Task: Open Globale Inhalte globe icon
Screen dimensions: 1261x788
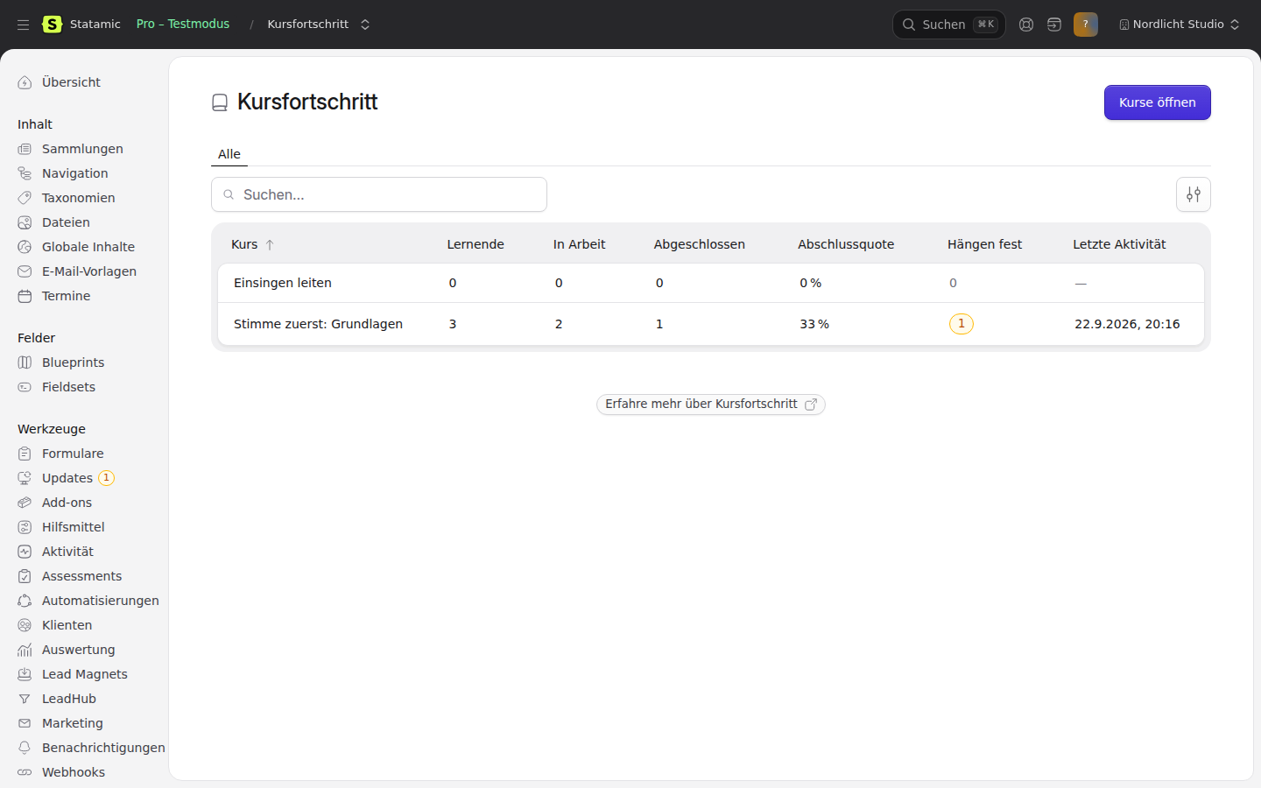Action: (25, 247)
